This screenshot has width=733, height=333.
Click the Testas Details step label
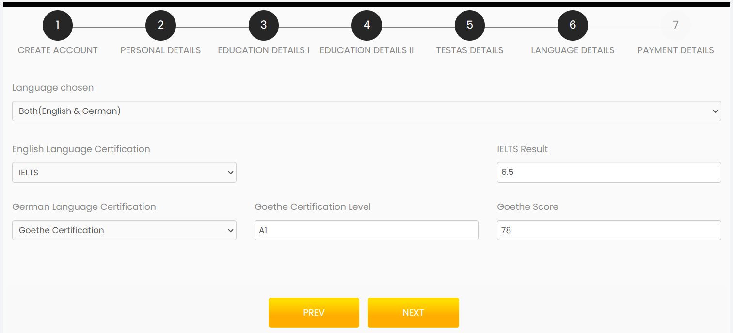click(x=469, y=50)
